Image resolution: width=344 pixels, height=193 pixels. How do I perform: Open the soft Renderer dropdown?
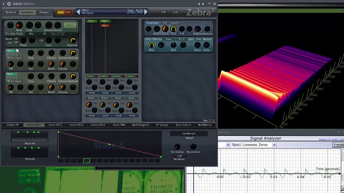tap(180, 156)
